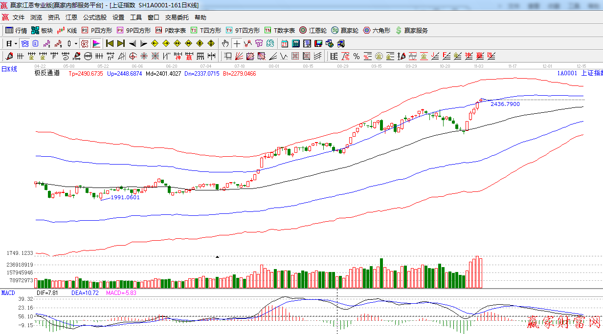Screen dimensions: 603x334
Task: Open the 江恩轮 Gann wheel tool
Action: click(313, 30)
